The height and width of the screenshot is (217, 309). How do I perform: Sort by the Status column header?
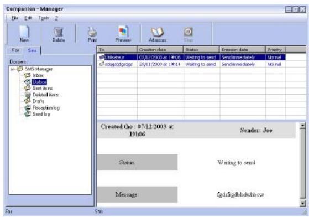point(201,50)
